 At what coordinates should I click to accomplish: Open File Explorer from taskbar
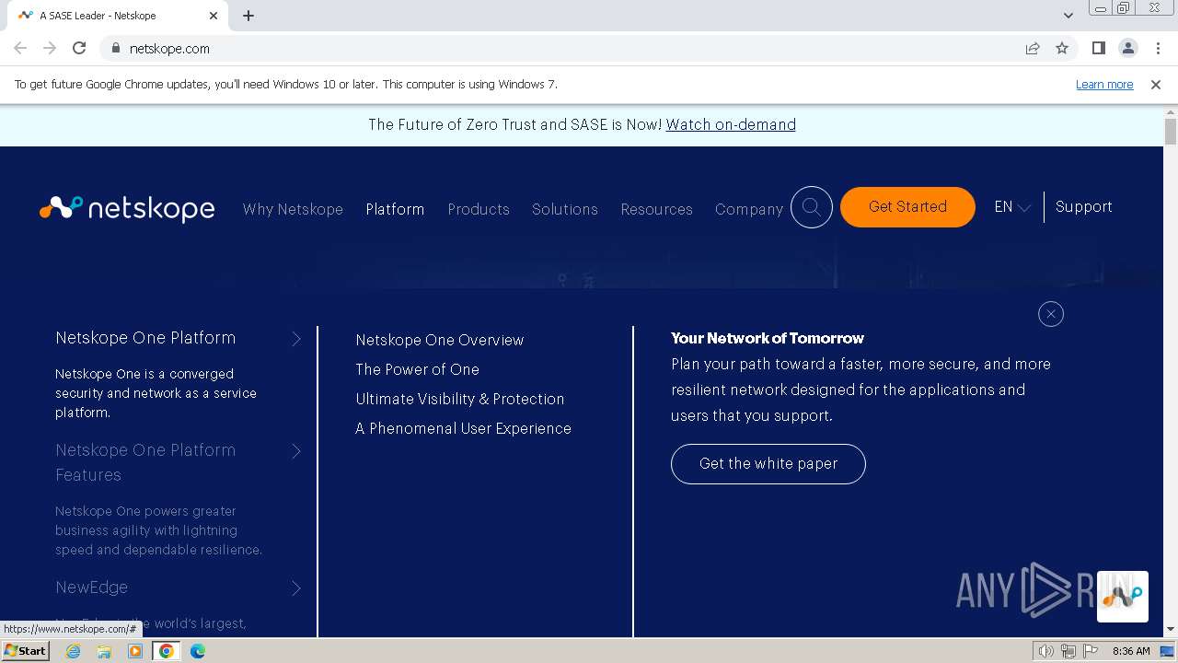point(104,651)
